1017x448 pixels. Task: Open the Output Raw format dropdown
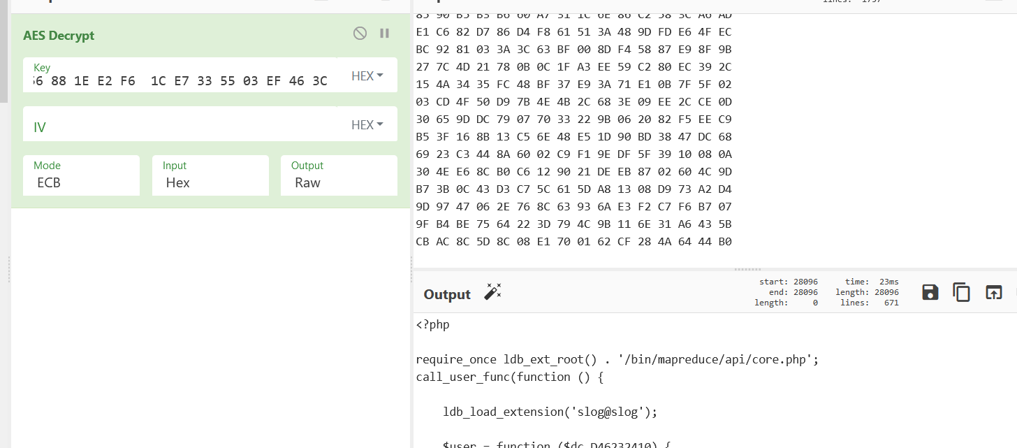(x=339, y=175)
